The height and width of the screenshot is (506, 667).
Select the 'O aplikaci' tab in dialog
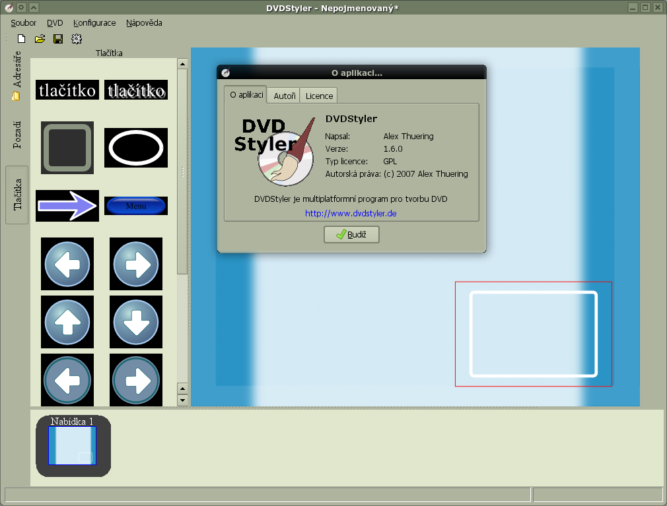point(246,94)
